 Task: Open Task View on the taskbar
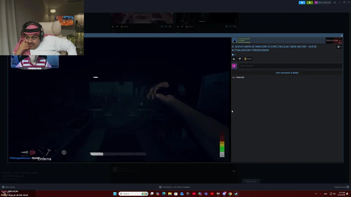coord(152,194)
